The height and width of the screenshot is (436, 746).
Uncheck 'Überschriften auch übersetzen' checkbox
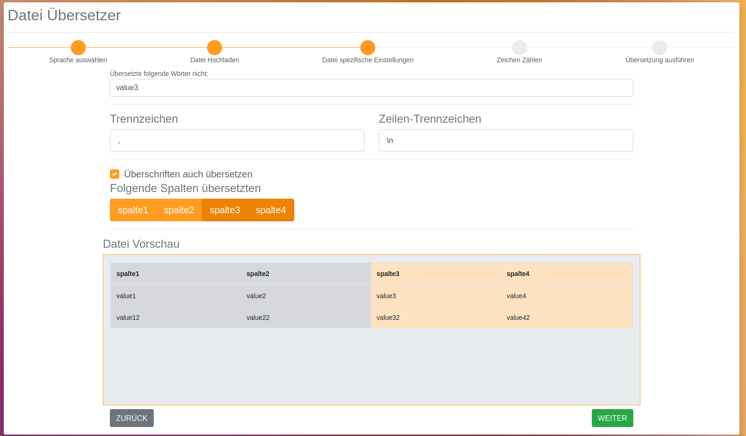pyautogui.click(x=115, y=174)
